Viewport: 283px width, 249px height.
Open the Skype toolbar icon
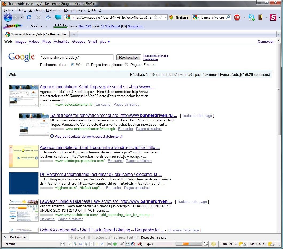251,17
